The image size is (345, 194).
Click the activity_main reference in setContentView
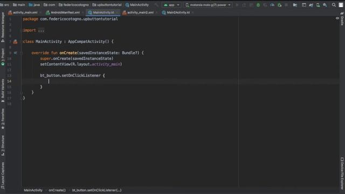click(x=106, y=64)
